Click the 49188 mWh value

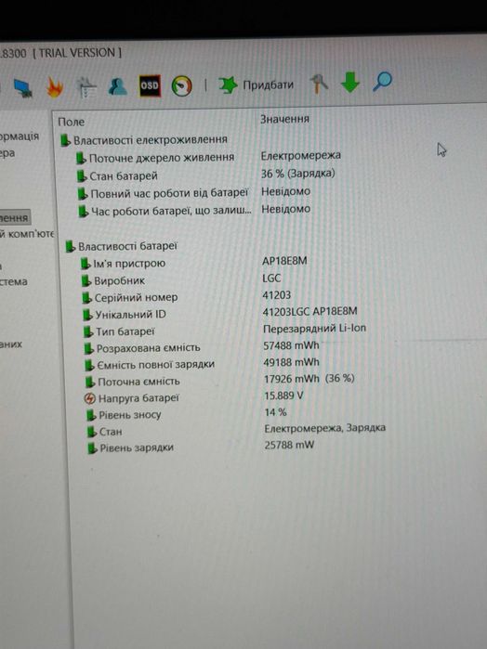(x=292, y=362)
